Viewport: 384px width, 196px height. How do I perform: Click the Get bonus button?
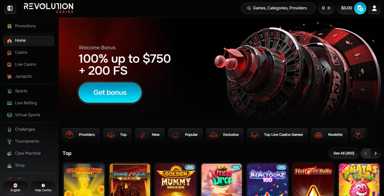tap(110, 93)
